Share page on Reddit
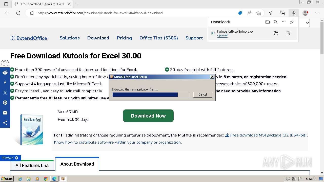 tap(5, 72)
